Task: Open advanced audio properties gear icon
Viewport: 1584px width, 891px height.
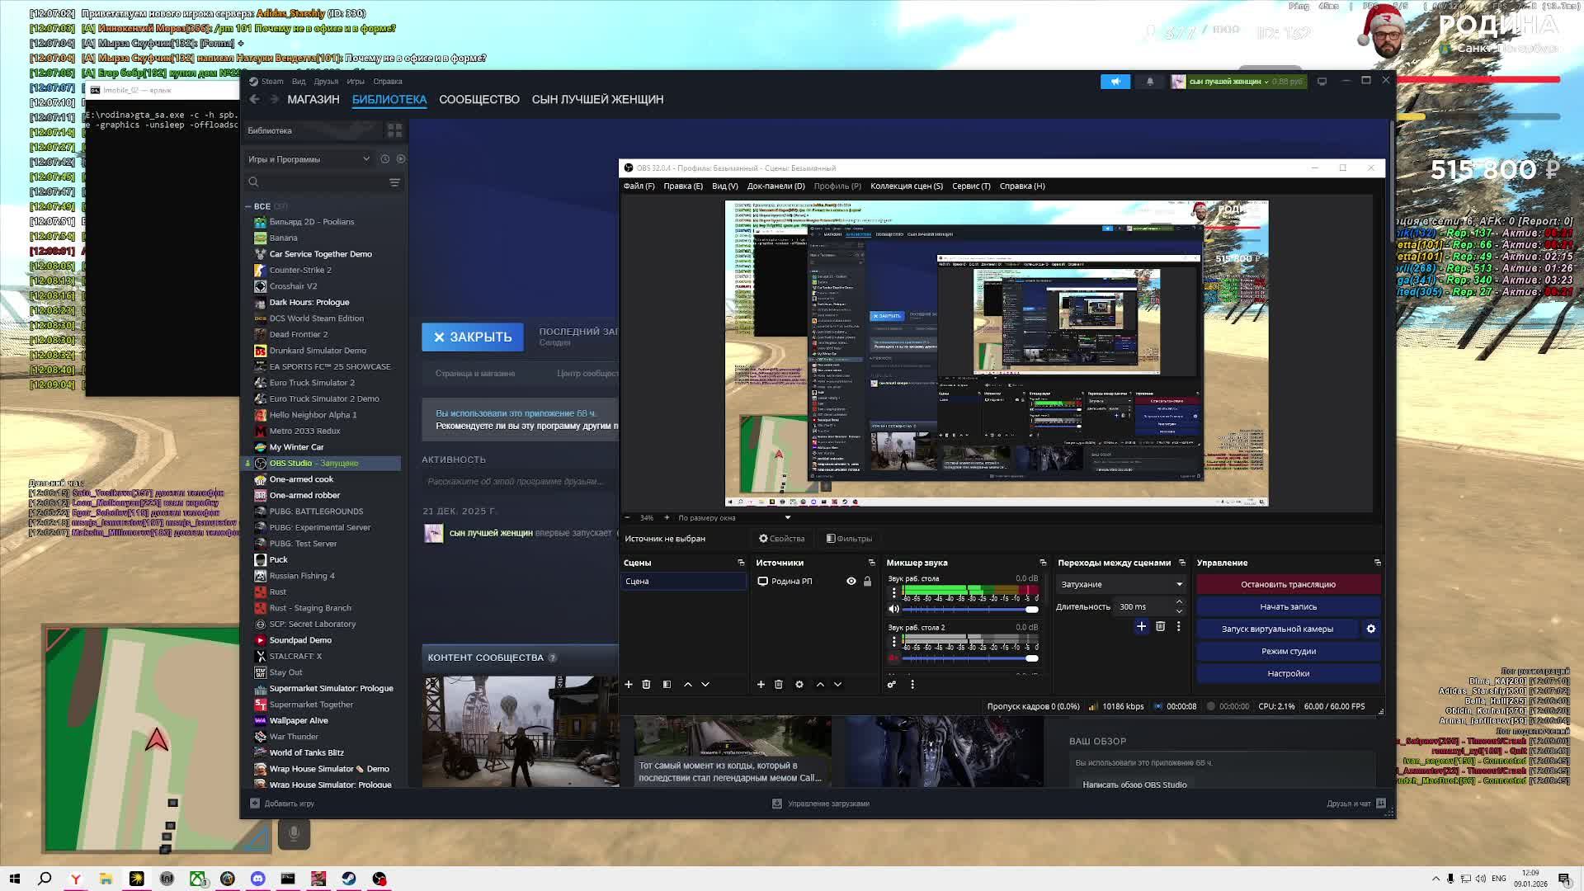Action: [x=891, y=685]
